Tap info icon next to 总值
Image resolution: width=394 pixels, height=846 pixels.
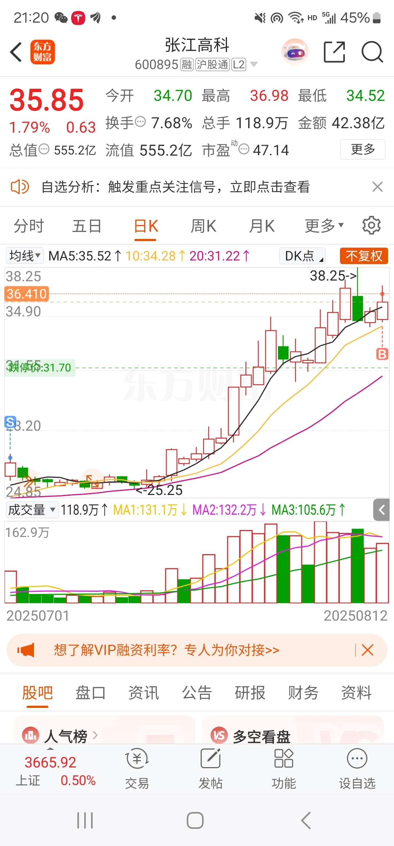[x=44, y=149]
